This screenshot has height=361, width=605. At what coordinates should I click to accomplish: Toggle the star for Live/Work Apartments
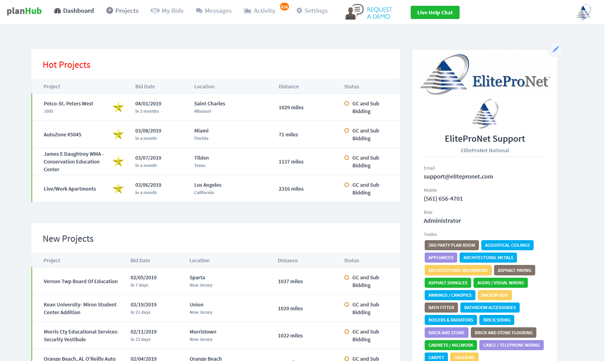pyautogui.click(x=118, y=189)
